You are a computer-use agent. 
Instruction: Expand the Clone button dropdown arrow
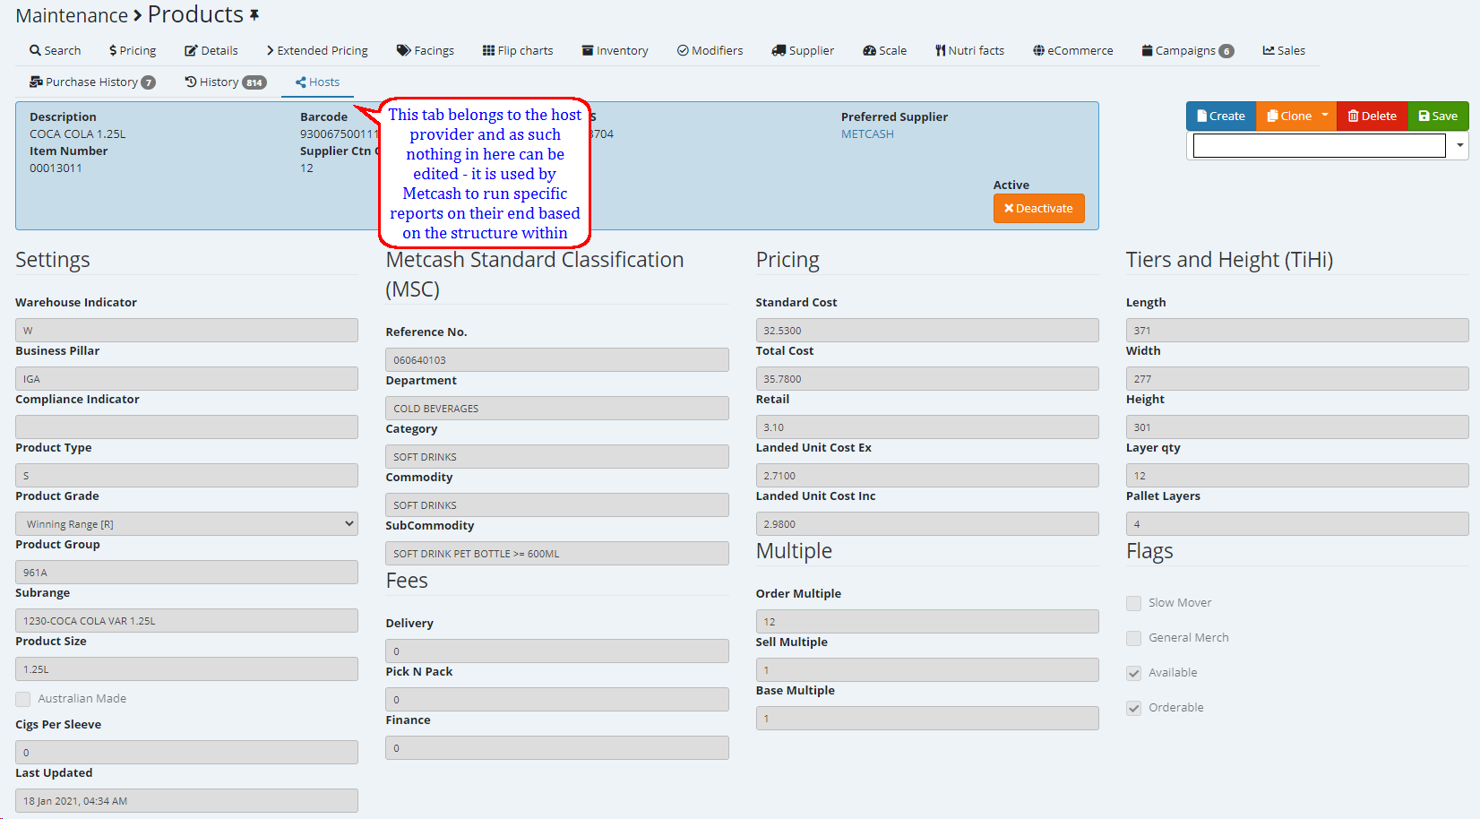point(1325,116)
